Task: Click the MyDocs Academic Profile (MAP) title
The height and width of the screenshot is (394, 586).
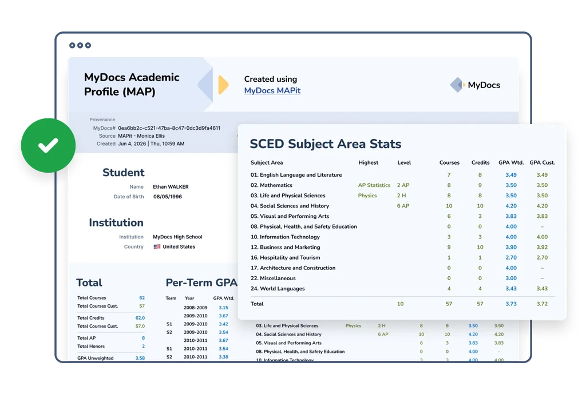Action: pyautogui.click(x=132, y=85)
